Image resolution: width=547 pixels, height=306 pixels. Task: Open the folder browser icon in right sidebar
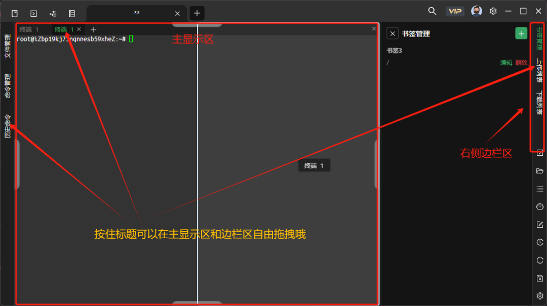[x=539, y=171]
